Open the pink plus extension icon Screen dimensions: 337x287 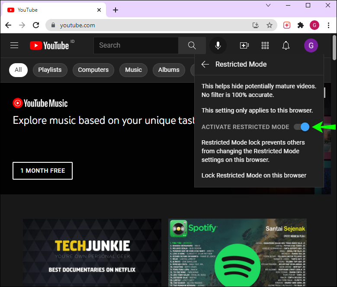[287, 25]
